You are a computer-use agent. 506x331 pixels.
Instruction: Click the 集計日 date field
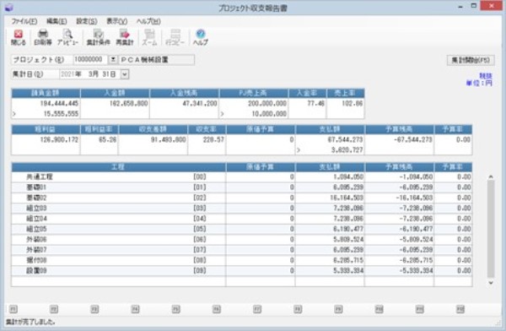pyautogui.click(x=90, y=74)
